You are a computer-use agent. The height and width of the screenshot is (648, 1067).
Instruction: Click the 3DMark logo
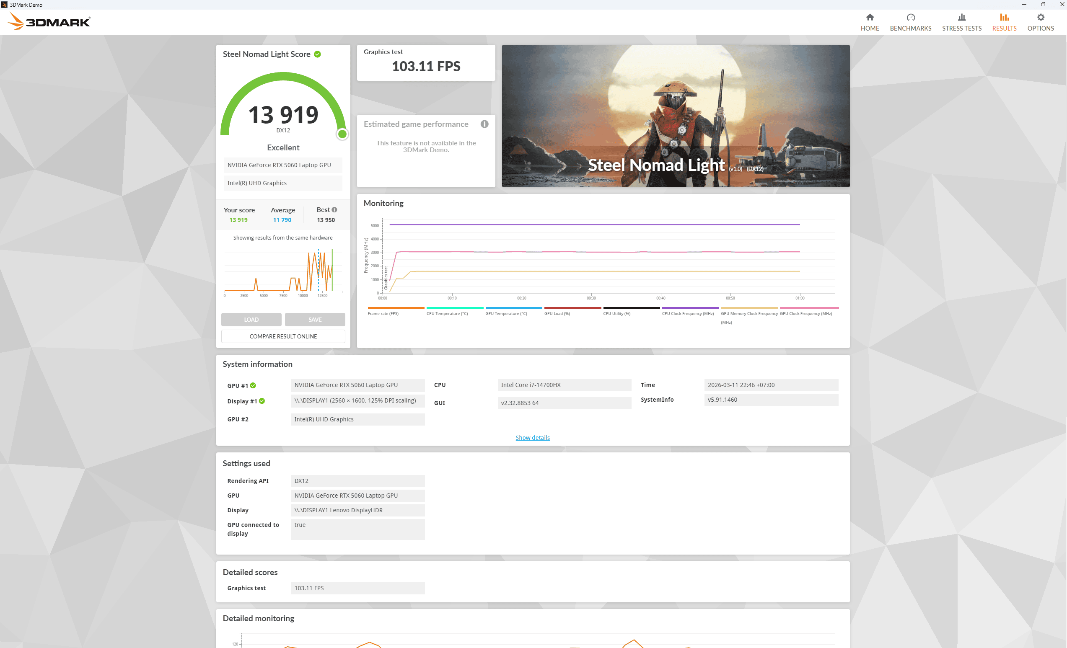click(x=49, y=21)
